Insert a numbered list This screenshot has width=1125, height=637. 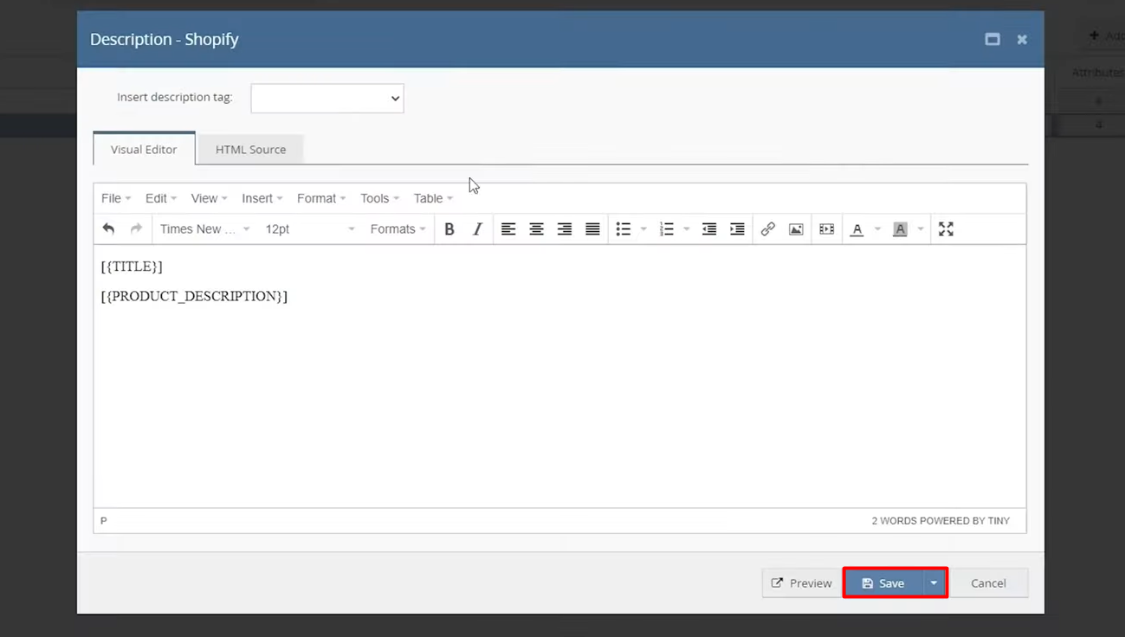[x=666, y=229]
